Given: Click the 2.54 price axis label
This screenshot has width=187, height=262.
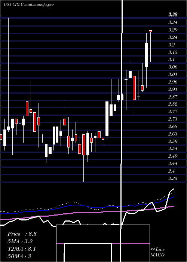Looking at the screenshot, I should pyautogui.click(x=173, y=149).
